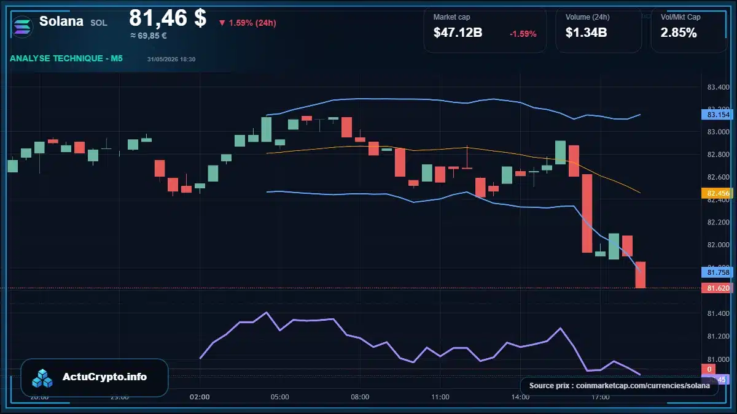This screenshot has height=414, width=737.
Task: Click the SOL ticker symbol
Action: tap(98, 23)
